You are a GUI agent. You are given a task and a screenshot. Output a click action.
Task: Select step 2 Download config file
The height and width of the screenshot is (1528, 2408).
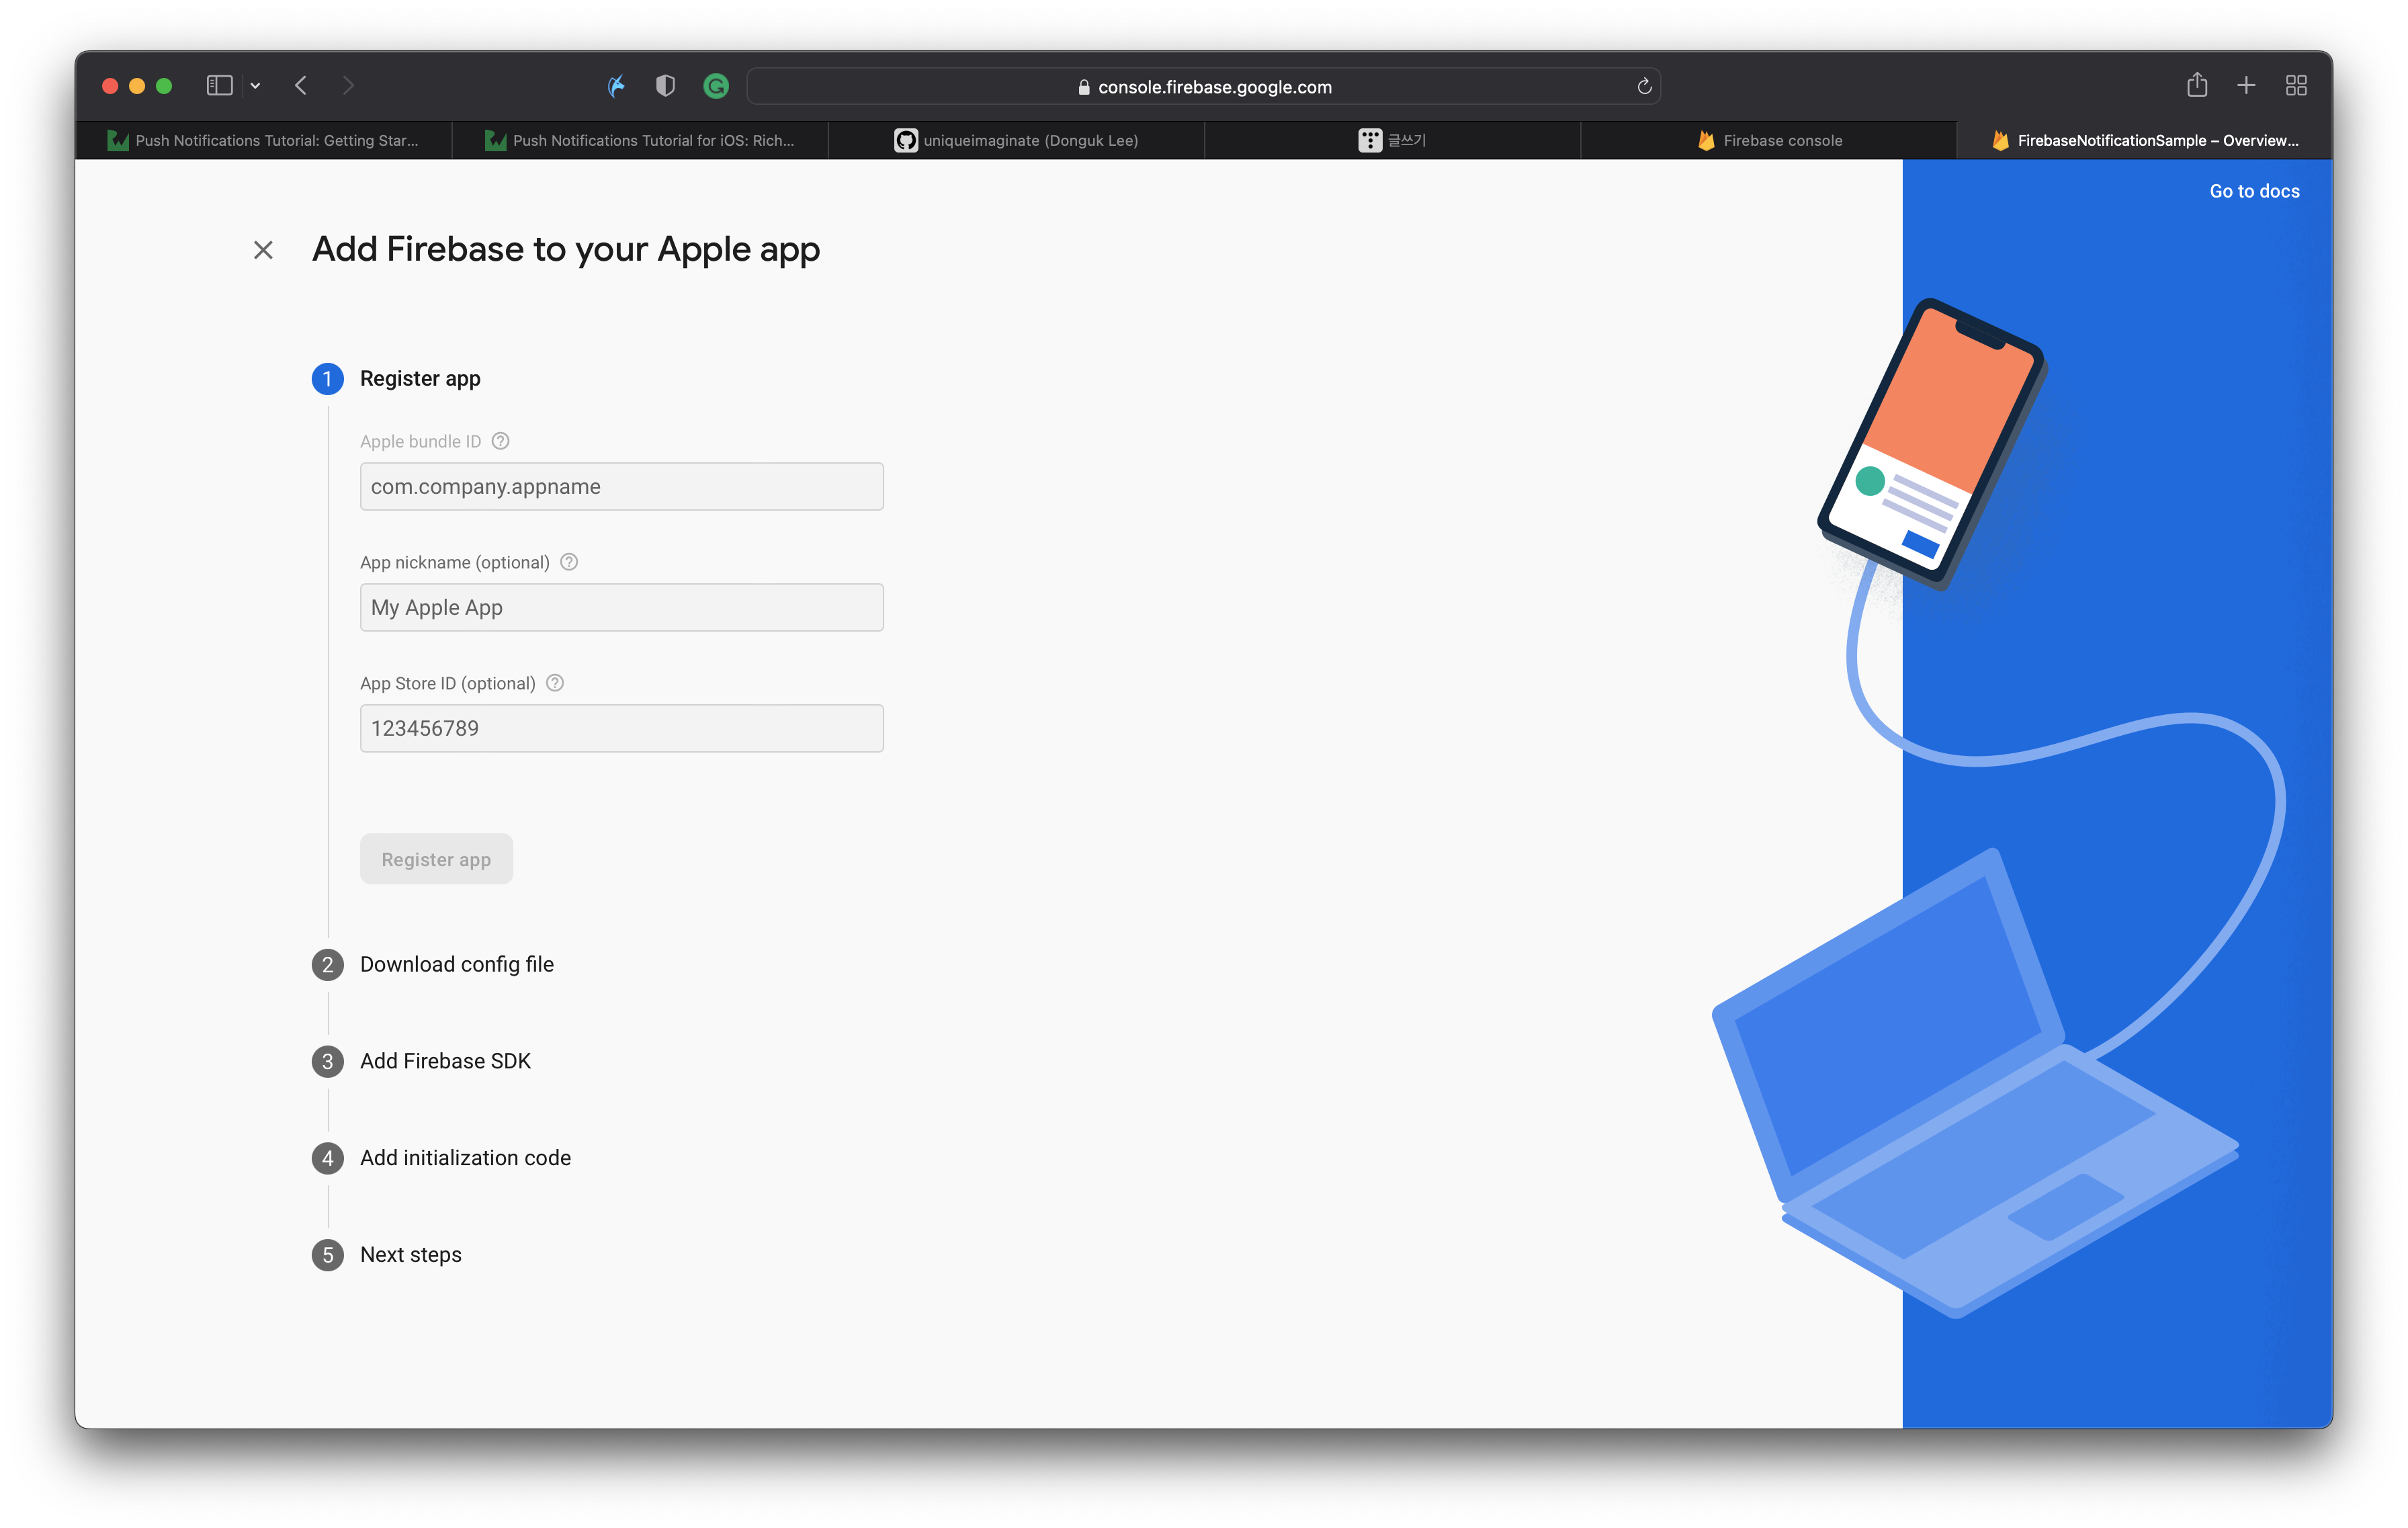[x=457, y=964]
